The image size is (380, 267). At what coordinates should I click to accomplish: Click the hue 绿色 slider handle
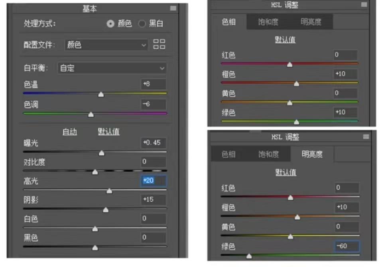[296, 122]
